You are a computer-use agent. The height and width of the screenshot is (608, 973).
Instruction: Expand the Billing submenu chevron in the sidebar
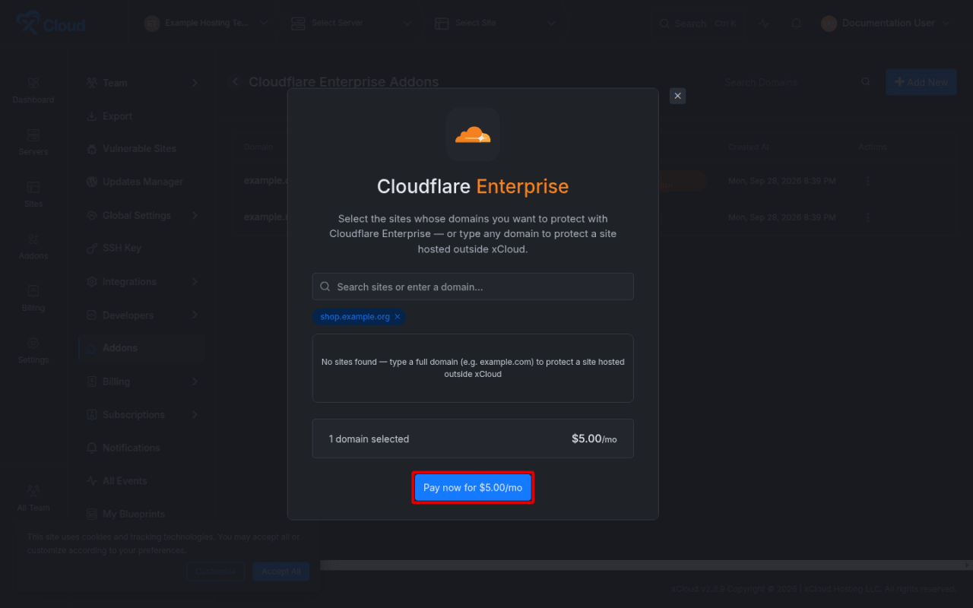pos(195,382)
